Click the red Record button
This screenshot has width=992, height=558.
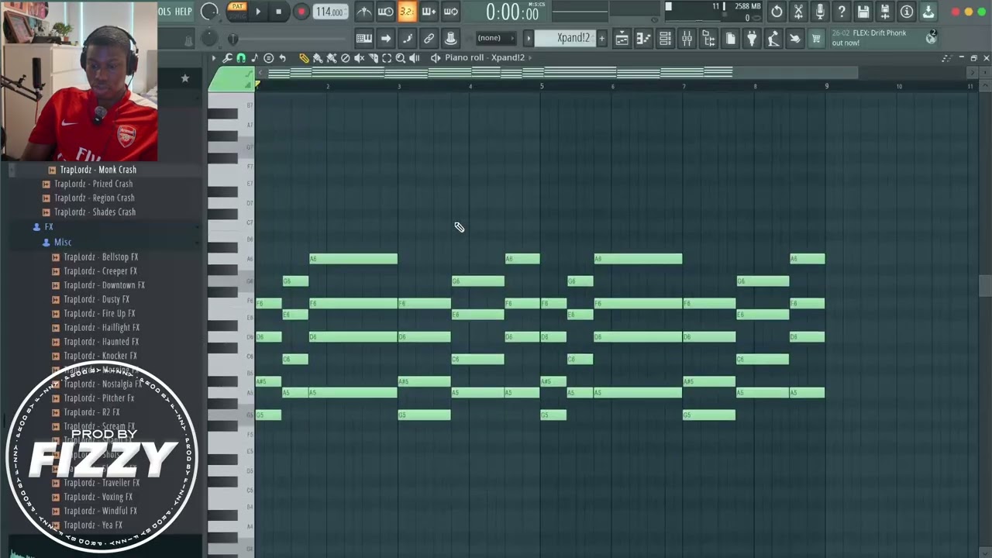point(301,12)
